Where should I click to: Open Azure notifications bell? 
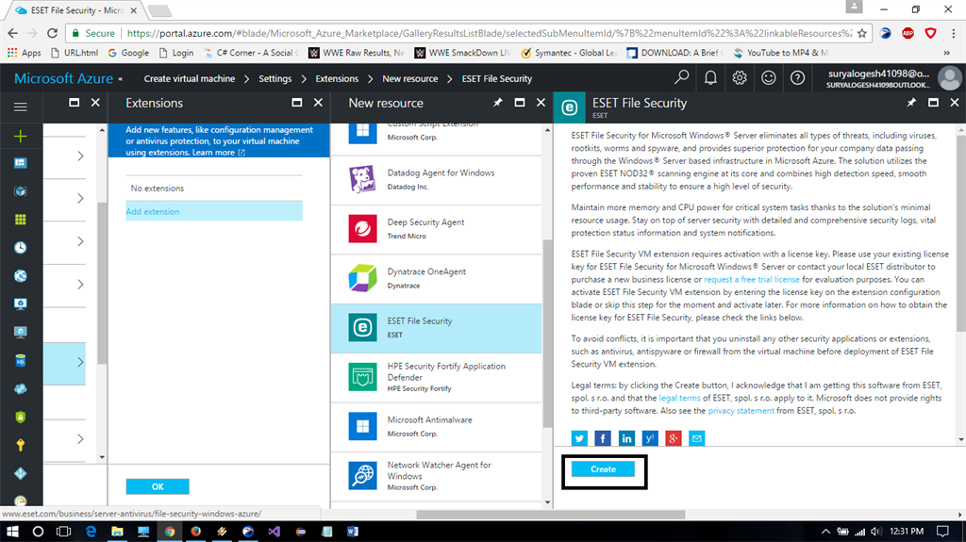[x=710, y=77]
